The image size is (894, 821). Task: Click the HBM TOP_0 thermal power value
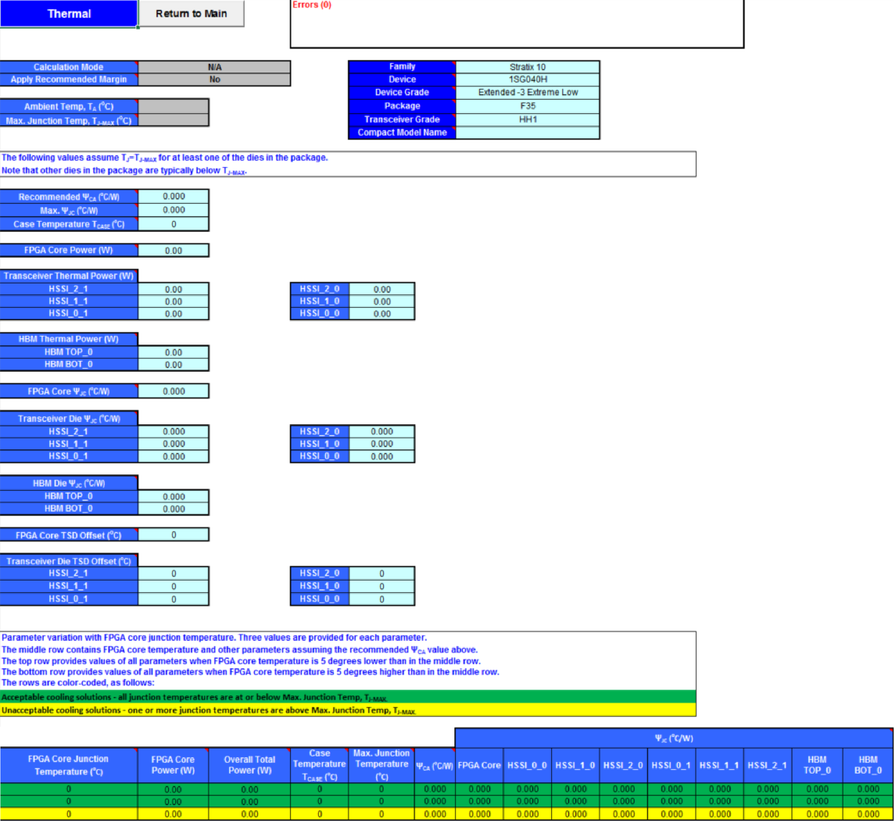click(x=173, y=352)
